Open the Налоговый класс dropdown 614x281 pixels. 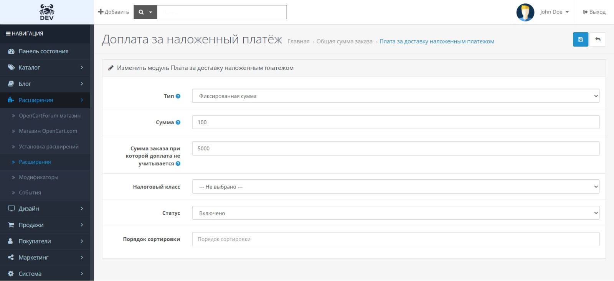click(x=396, y=187)
